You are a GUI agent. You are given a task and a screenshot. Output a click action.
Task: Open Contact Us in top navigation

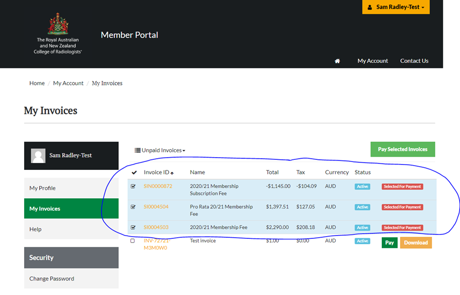(x=414, y=61)
